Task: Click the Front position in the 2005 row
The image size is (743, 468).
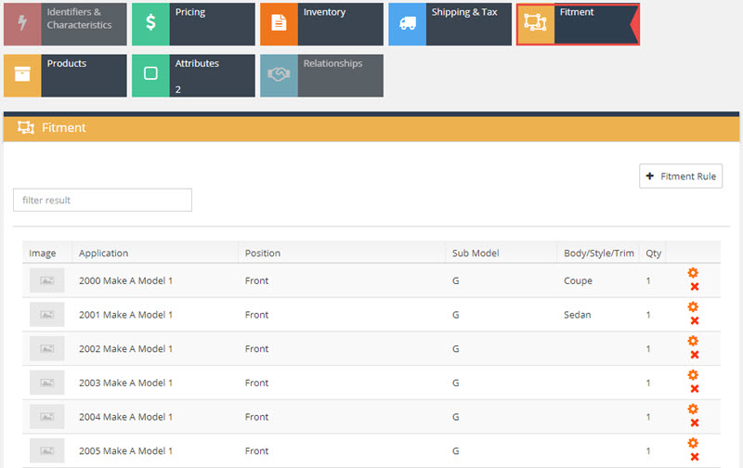Action: 256,451
